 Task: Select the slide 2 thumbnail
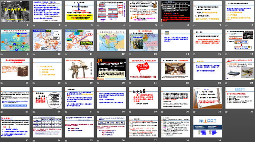[x=47, y=12]
